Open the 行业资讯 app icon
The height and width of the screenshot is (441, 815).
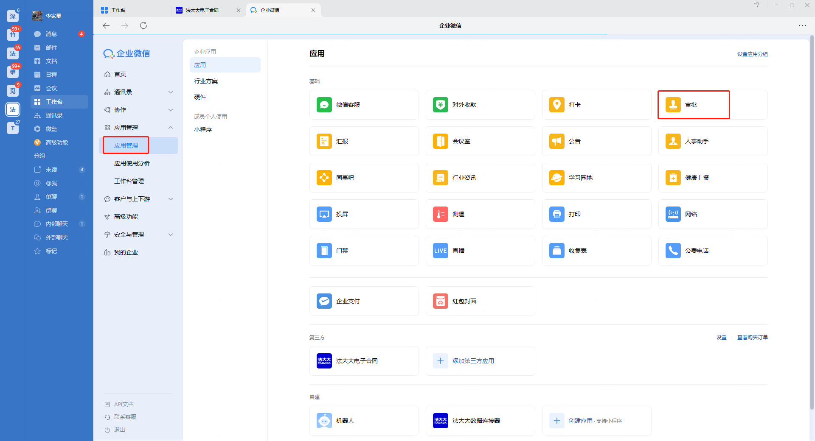(x=440, y=178)
